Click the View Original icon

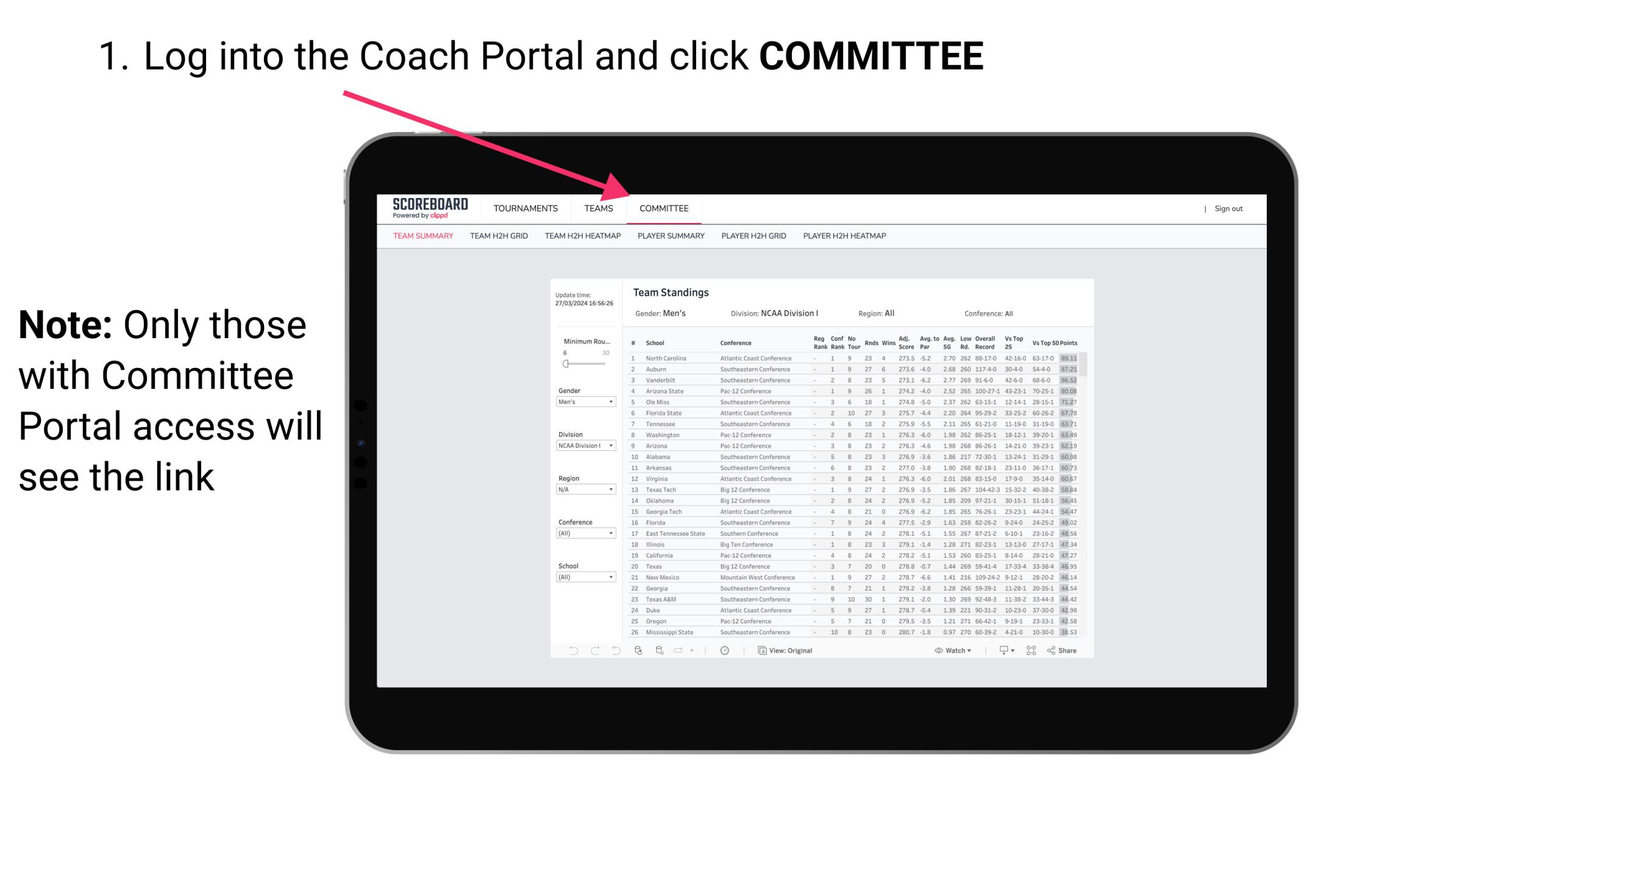(759, 650)
